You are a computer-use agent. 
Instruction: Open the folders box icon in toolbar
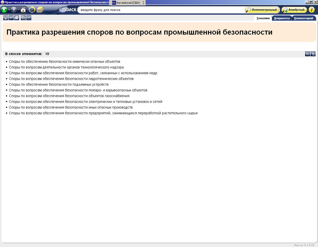click(x=40, y=10)
